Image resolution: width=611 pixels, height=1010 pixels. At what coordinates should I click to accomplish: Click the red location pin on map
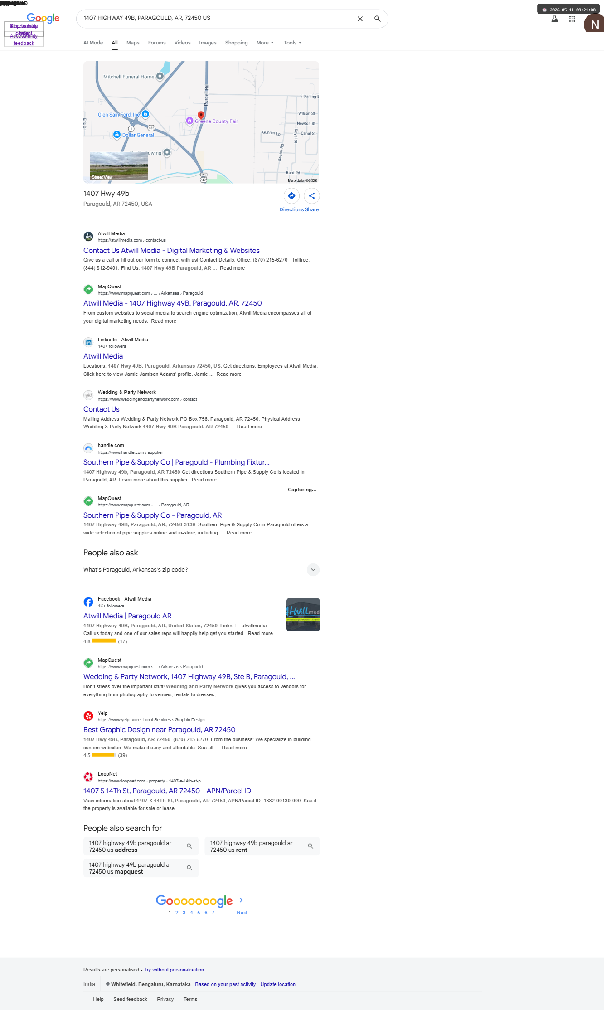click(201, 115)
